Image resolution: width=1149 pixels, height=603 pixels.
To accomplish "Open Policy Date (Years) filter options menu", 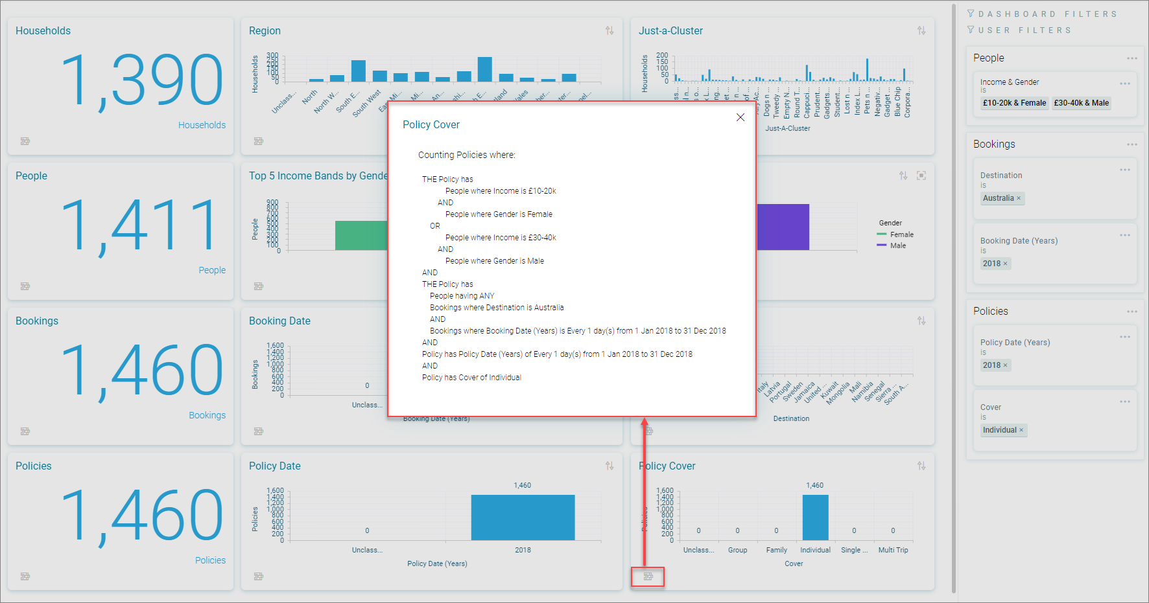I will pyautogui.click(x=1125, y=337).
